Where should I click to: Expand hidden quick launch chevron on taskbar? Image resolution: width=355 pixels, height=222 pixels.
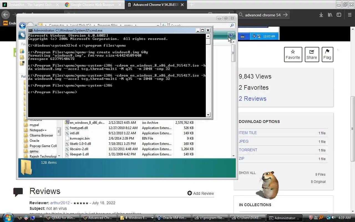[40, 216]
